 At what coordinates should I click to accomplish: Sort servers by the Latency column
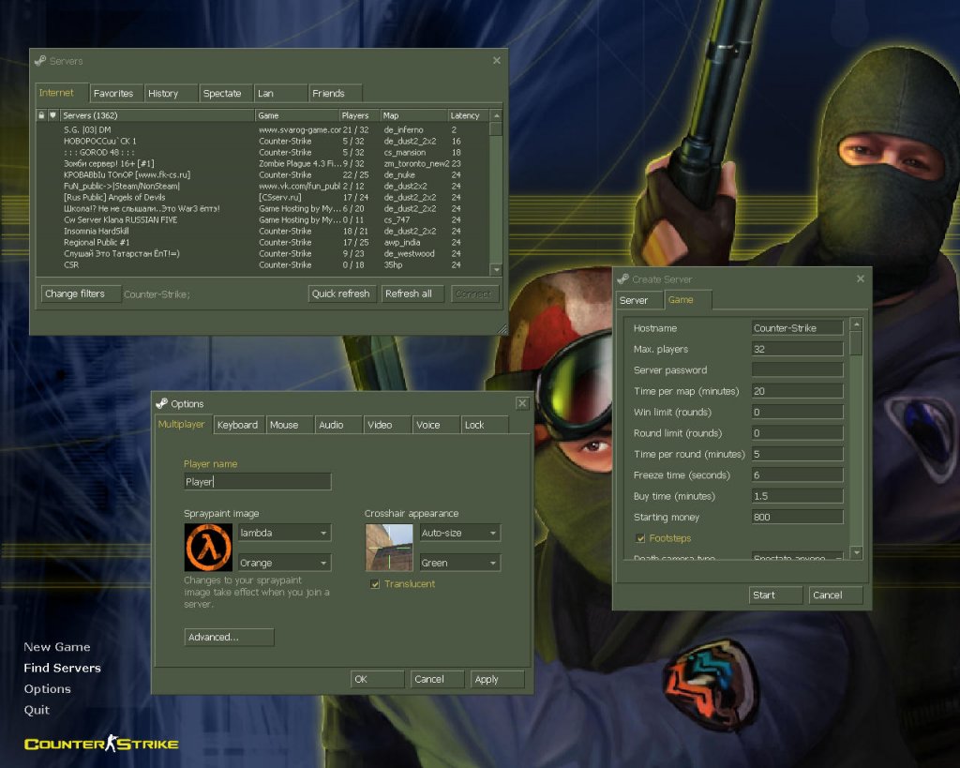[469, 115]
